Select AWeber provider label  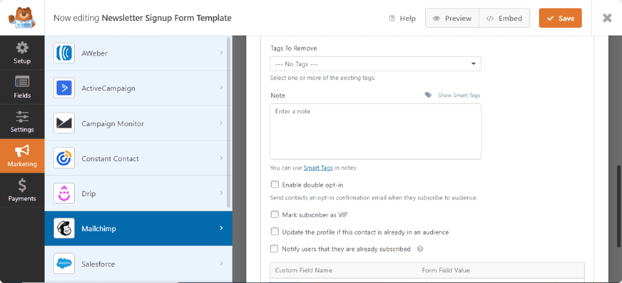(x=94, y=53)
